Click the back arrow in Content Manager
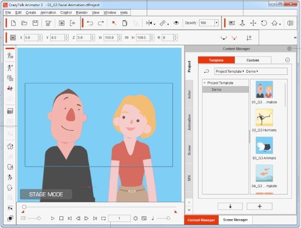Viewport: 301px width, 228px height. [x=206, y=72]
